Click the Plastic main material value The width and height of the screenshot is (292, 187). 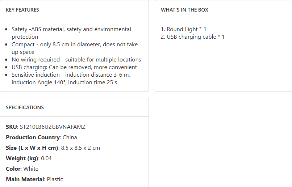pyautogui.click(x=55, y=179)
